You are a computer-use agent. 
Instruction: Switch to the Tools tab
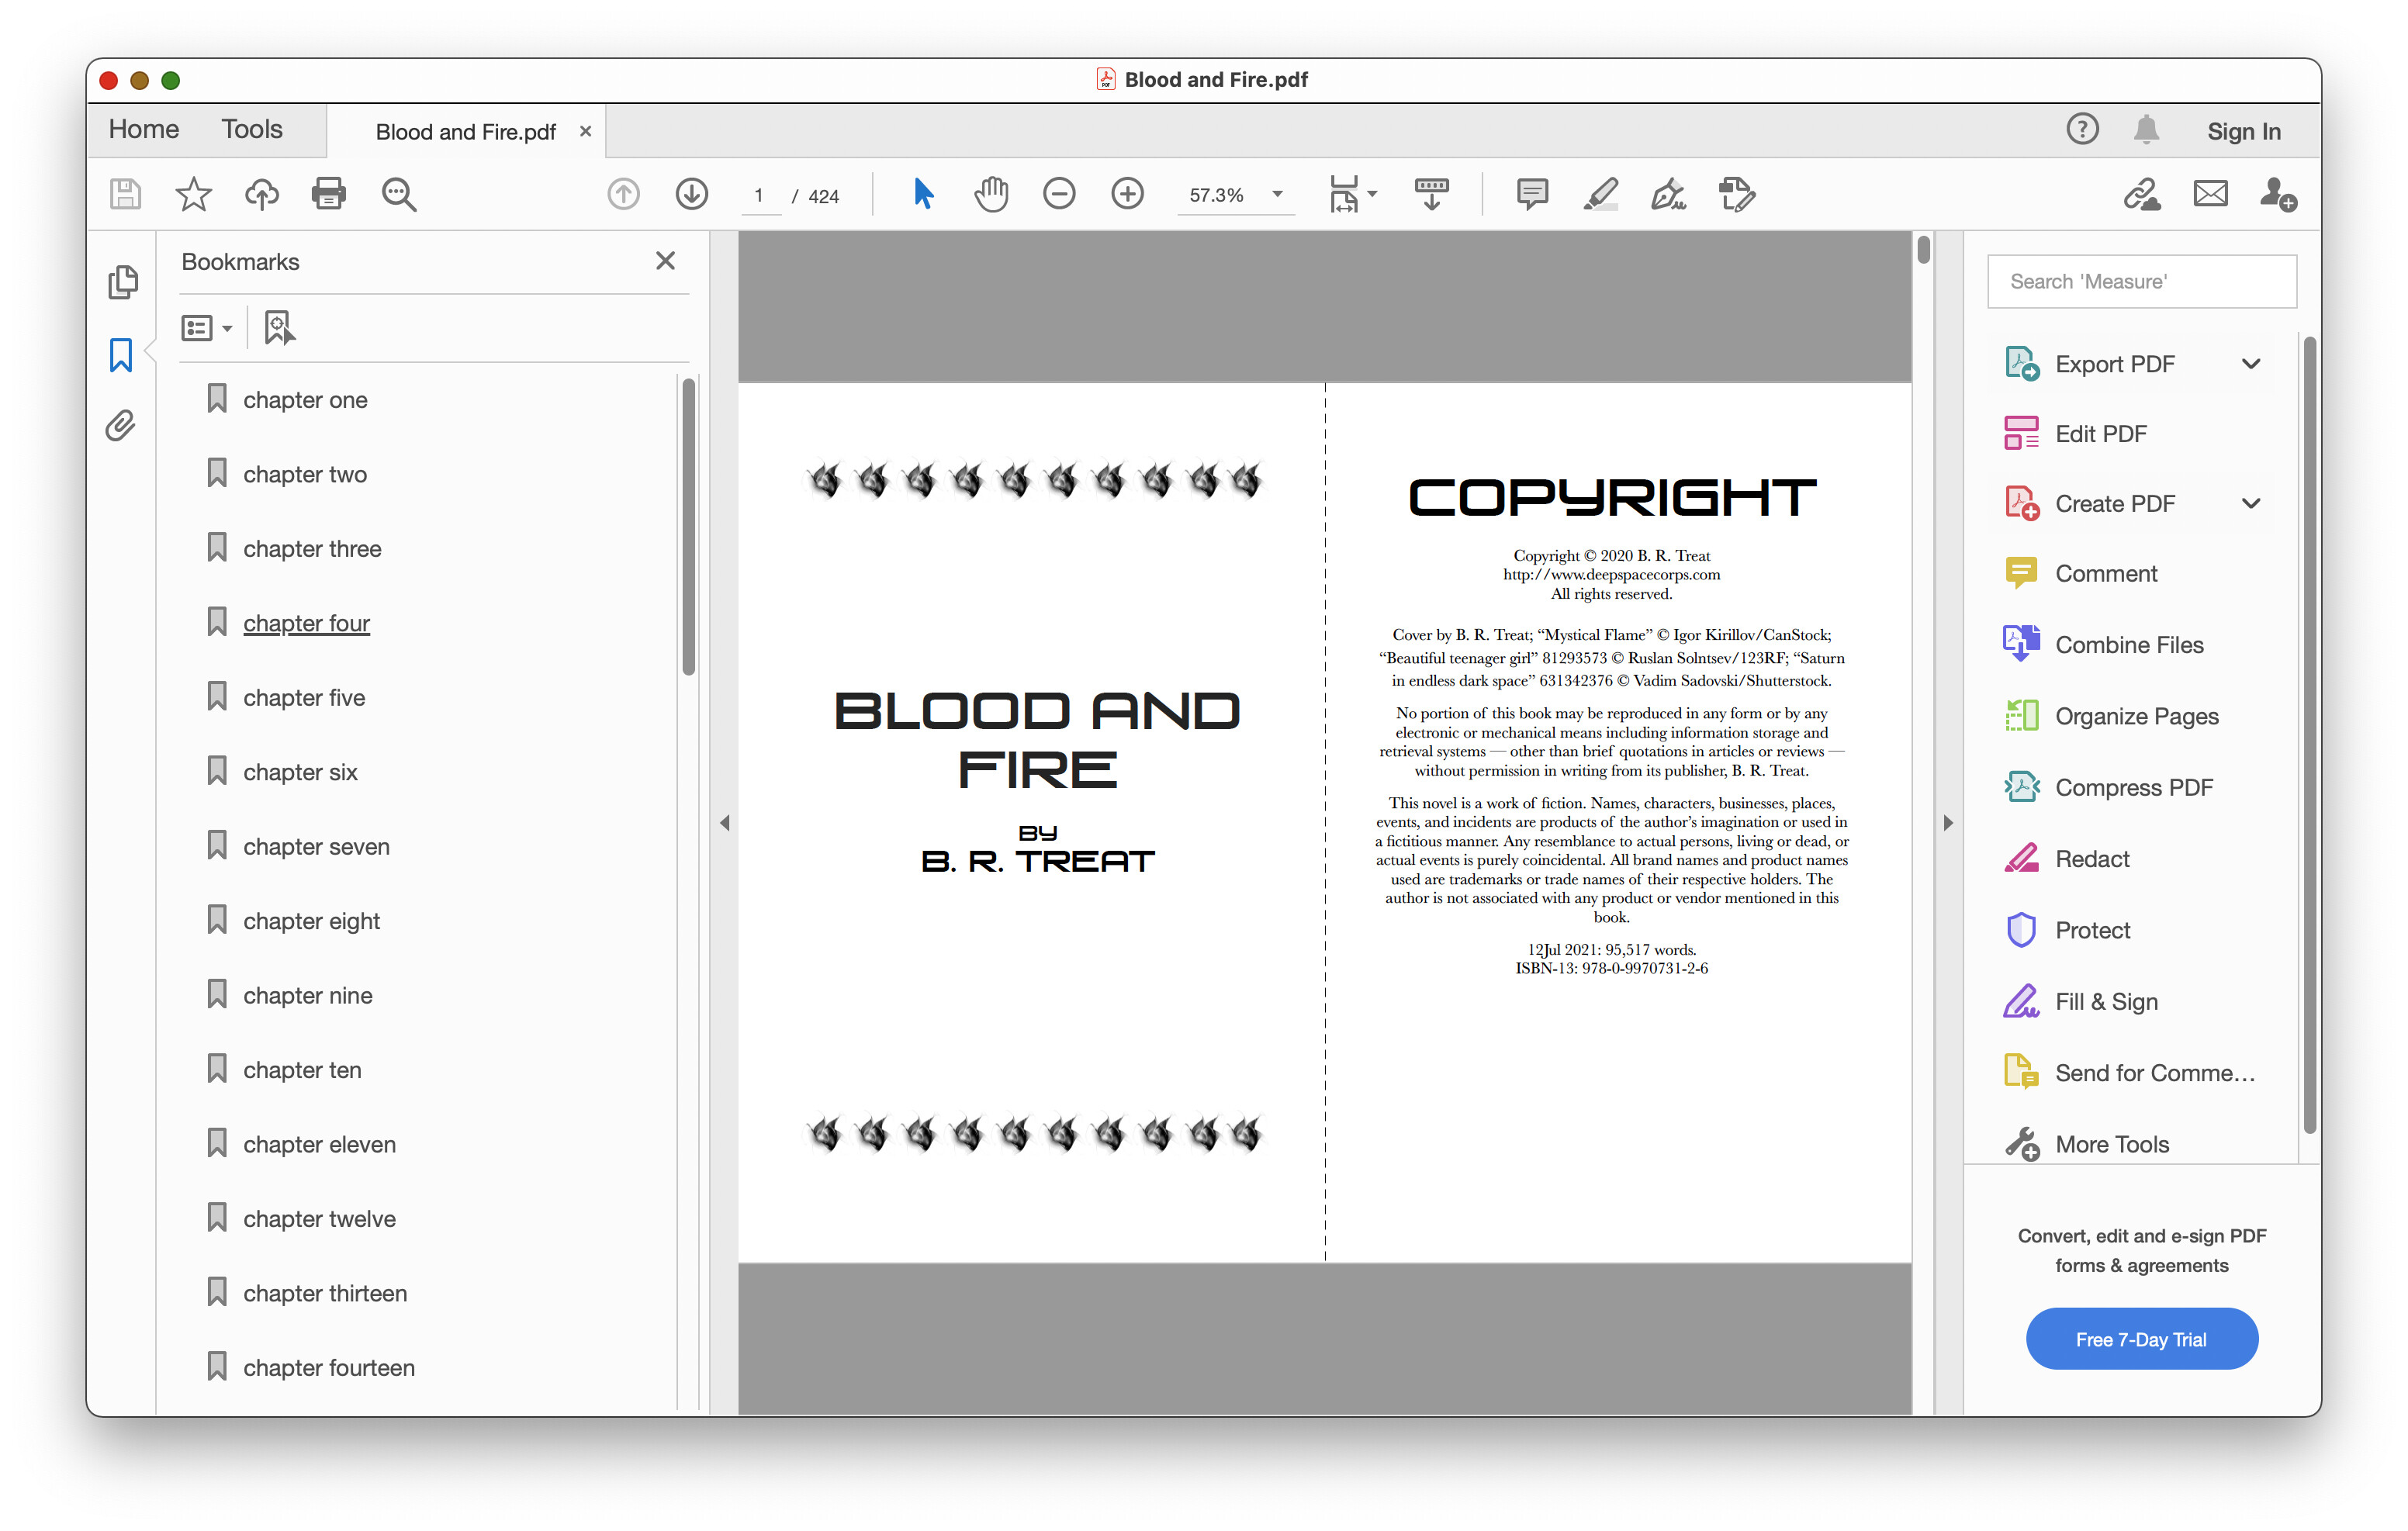tap(252, 130)
